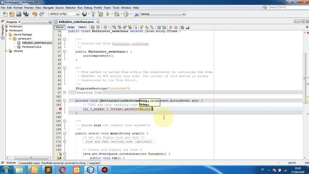This screenshot has width=309, height=174.
Task: Open the File menu
Action: point(3,8)
